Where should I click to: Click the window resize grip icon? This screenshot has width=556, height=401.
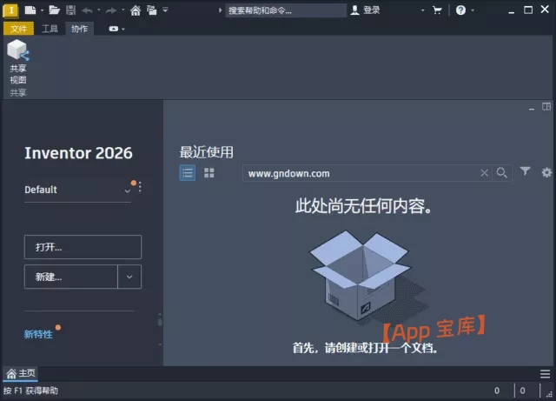click(549, 393)
